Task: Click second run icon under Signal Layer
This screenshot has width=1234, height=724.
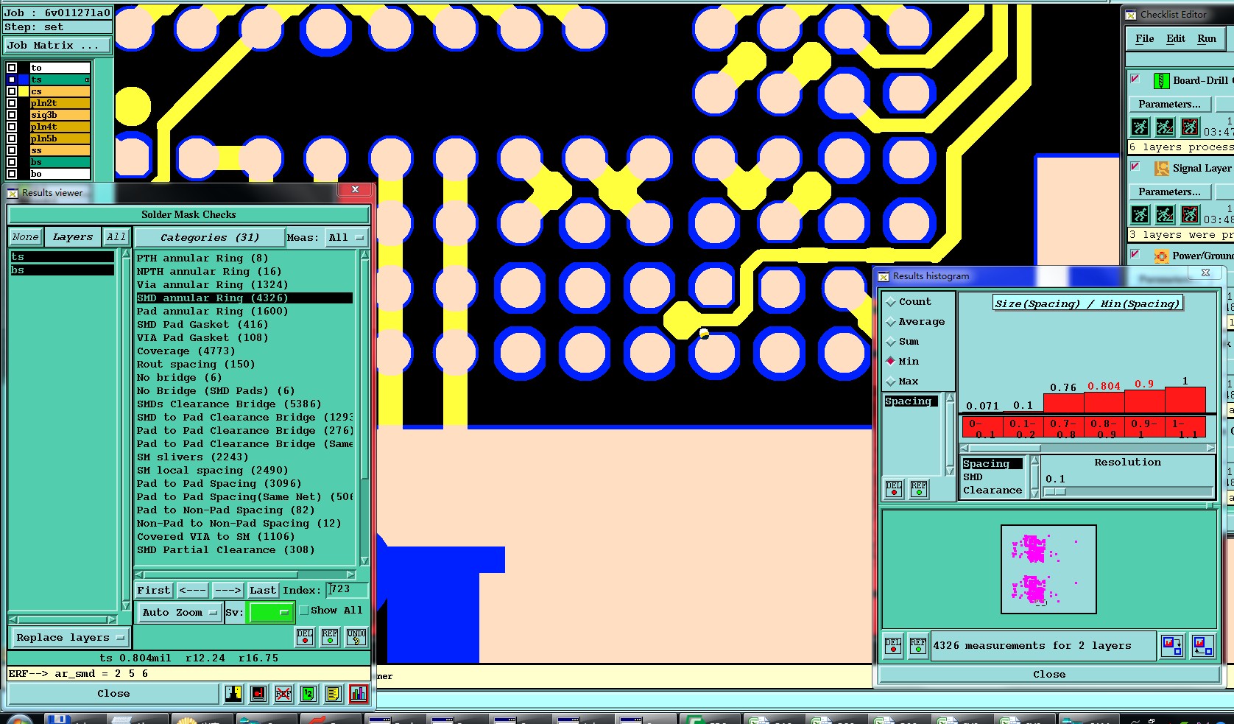Action: tap(1165, 214)
